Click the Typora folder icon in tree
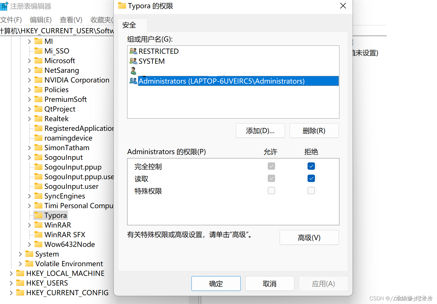Viewport: 437px width, 304px height. pos(38,215)
